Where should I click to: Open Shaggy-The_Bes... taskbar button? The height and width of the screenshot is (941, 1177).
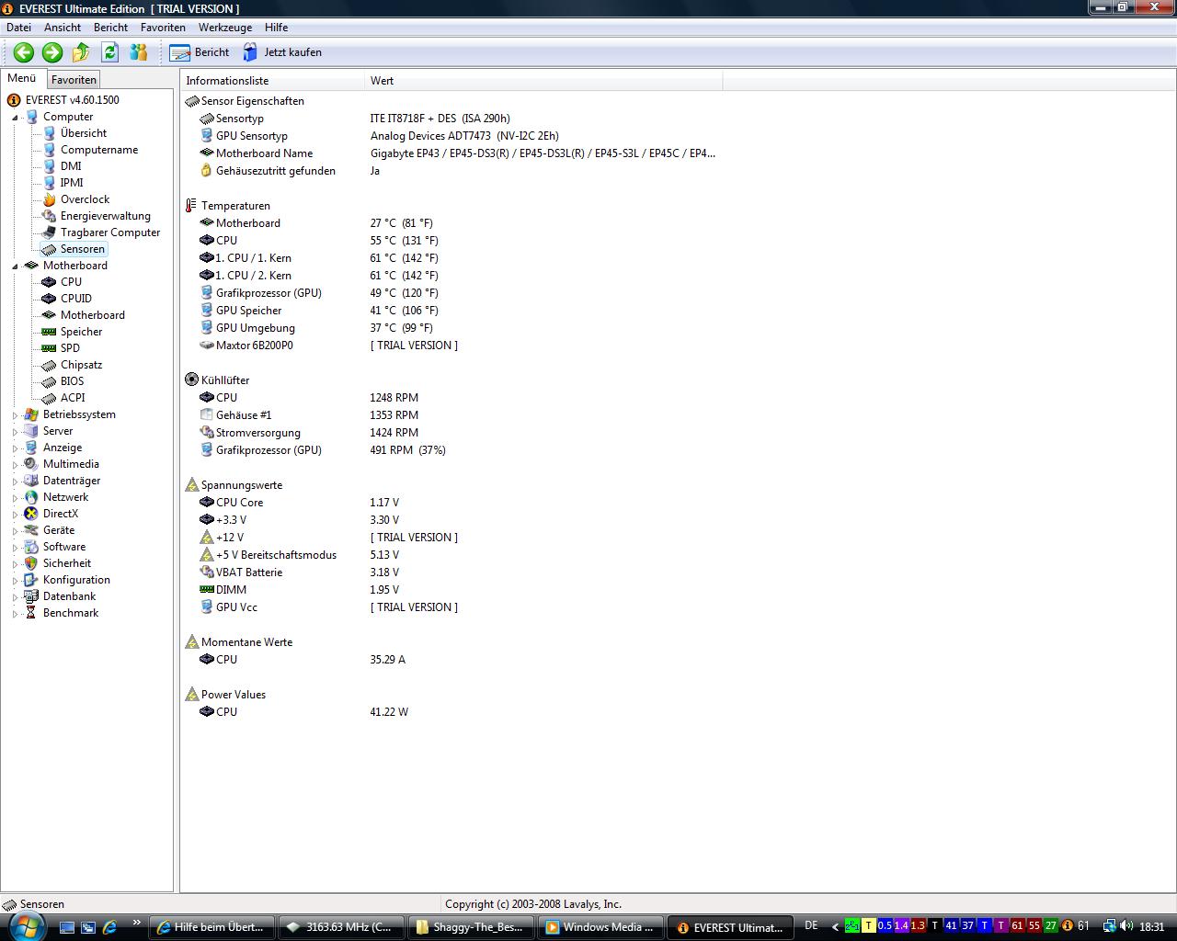coord(471,927)
